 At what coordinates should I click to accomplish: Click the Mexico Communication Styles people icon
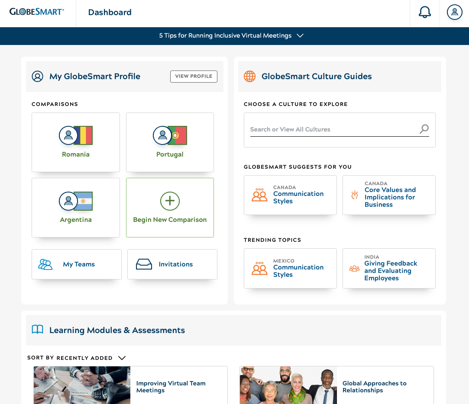click(x=259, y=268)
